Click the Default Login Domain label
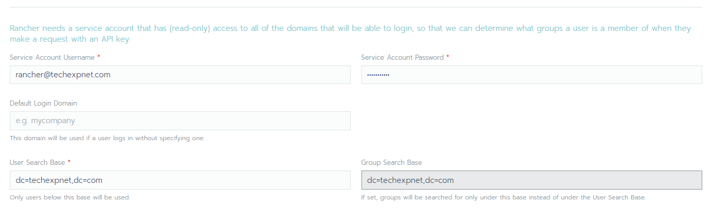 [43, 103]
